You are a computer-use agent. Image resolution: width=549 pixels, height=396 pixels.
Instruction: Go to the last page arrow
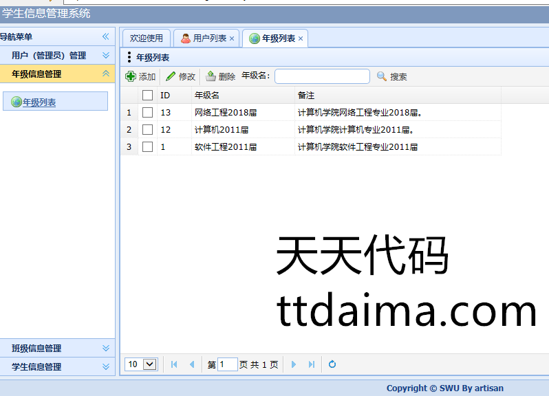click(312, 364)
